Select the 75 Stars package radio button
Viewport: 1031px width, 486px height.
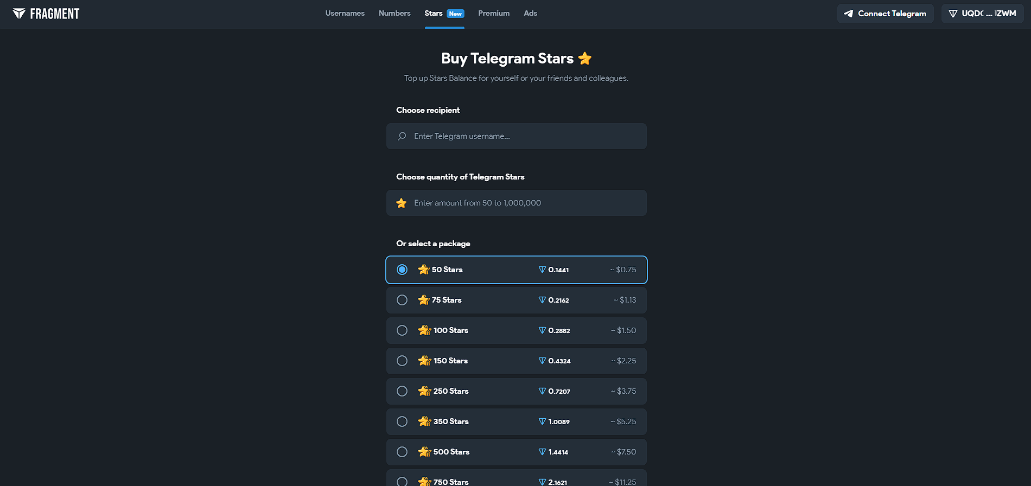[402, 300]
